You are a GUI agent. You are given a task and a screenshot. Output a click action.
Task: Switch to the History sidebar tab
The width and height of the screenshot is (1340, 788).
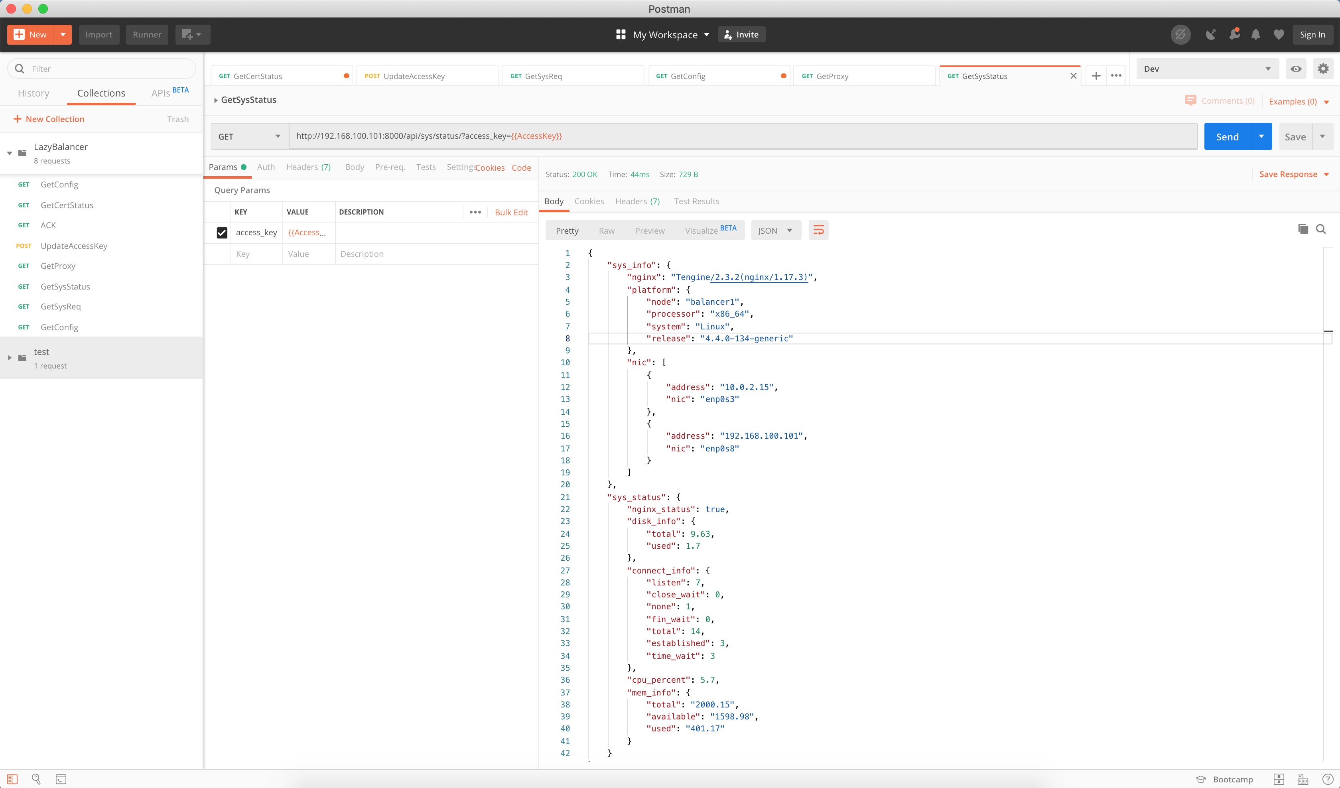pyautogui.click(x=33, y=93)
